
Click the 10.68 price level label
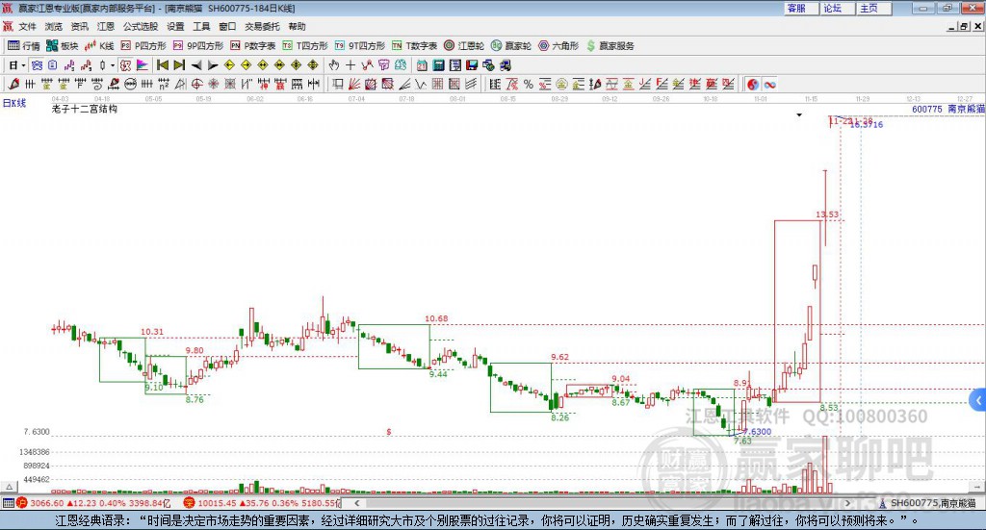coord(436,318)
